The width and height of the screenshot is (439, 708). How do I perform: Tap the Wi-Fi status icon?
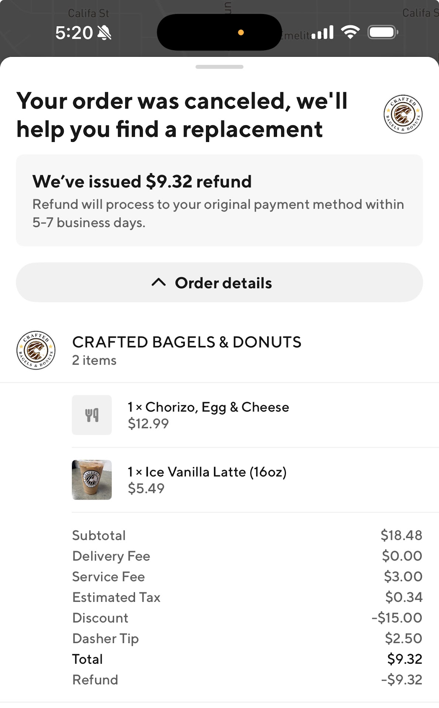click(x=350, y=32)
